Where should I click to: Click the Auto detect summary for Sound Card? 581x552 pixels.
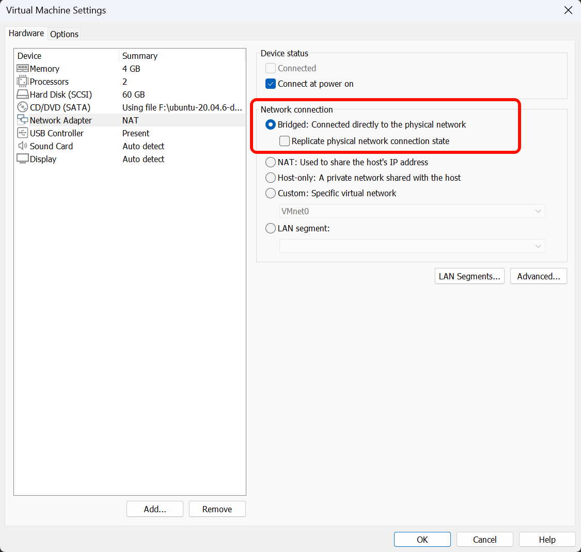coord(144,146)
